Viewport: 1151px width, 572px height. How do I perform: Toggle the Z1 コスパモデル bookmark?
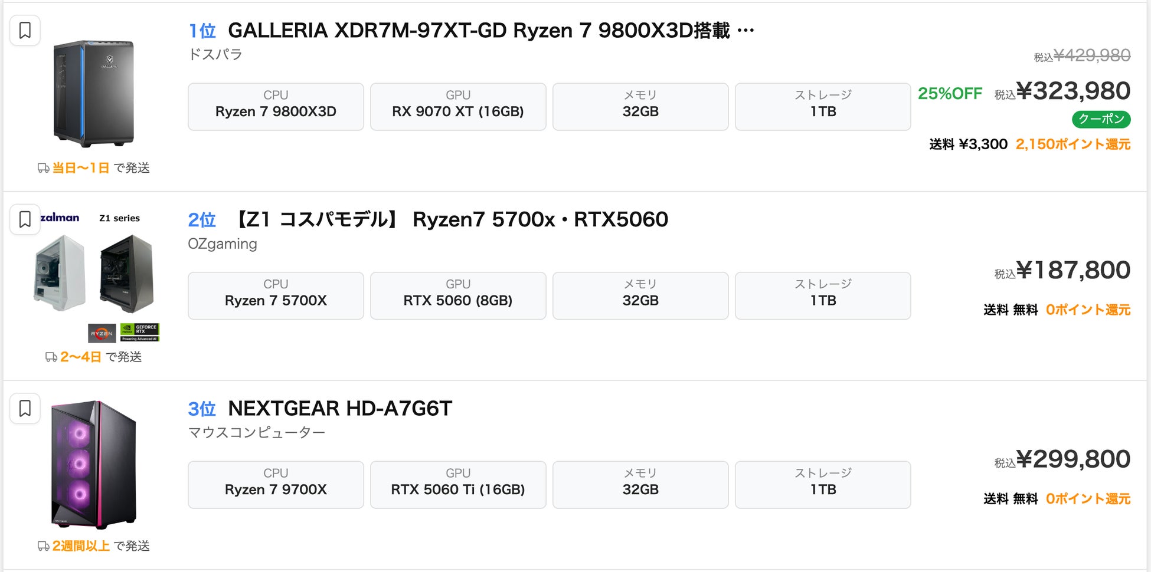point(25,219)
